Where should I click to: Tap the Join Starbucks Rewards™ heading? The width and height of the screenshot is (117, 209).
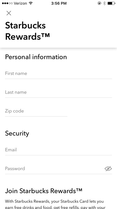(44, 191)
